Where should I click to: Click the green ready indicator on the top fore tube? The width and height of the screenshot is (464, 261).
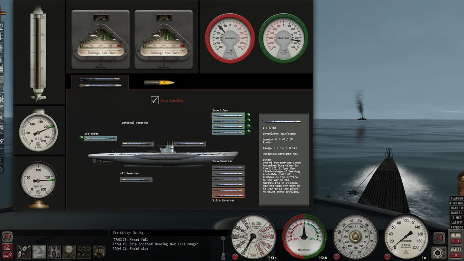click(x=249, y=115)
